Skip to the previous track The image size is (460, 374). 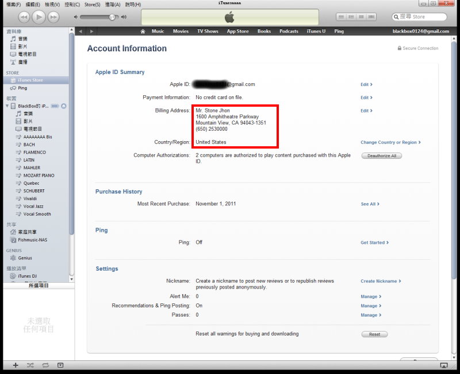tap(24, 17)
